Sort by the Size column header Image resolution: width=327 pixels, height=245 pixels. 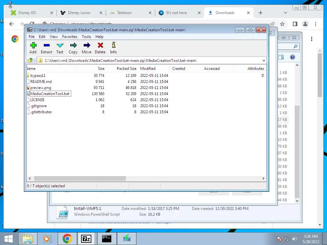[x=90, y=69]
